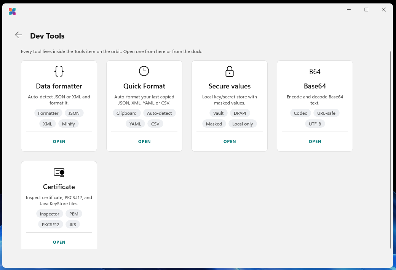Minimize the Dev Tools window
This screenshot has height=270, width=396.
pos(349,10)
